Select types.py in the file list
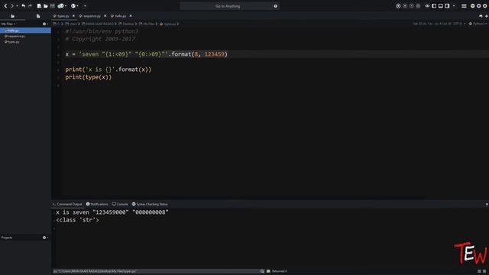This screenshot has height=275, width=489. pos(25,42)
